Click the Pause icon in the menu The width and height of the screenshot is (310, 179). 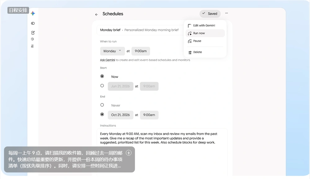coord(190,41)
